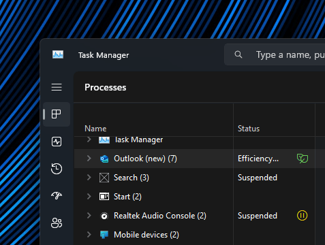Expand the Search (3) process group

pos(89,178)
